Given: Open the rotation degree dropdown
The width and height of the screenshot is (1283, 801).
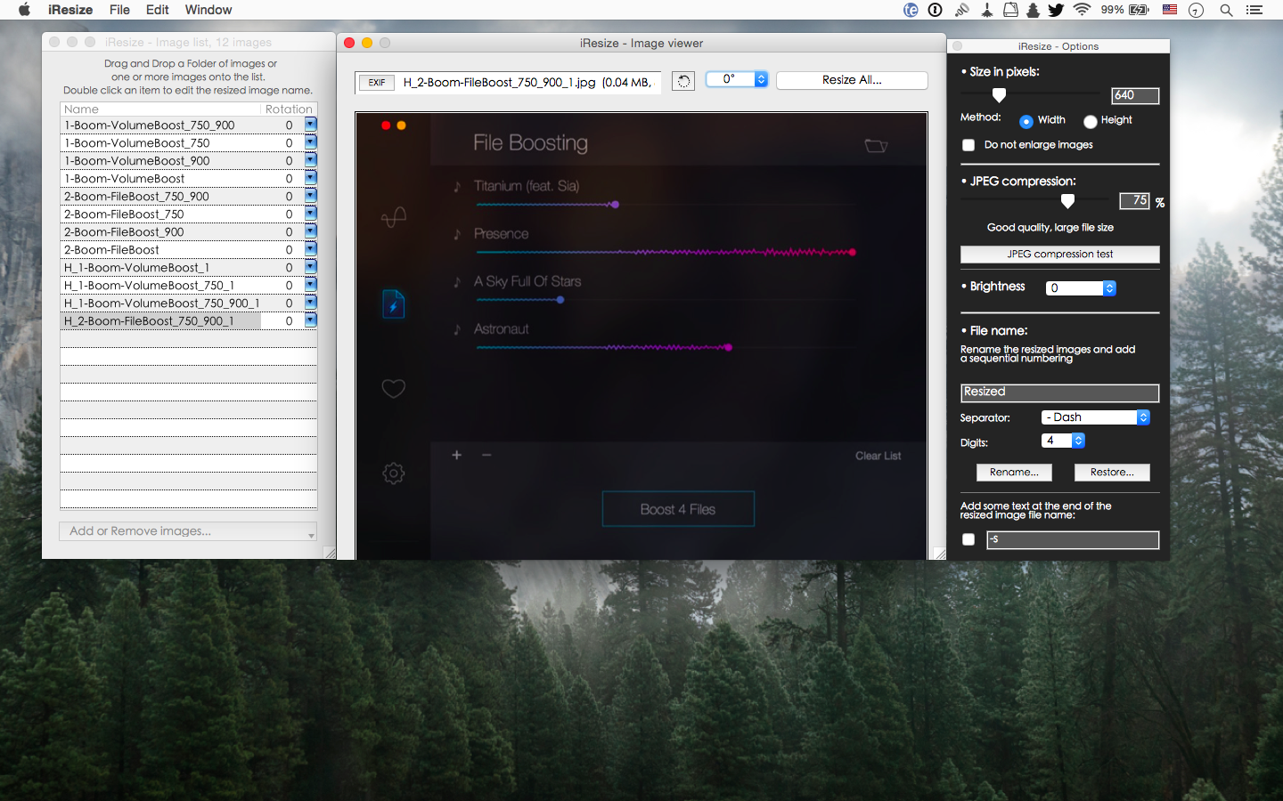Looking at the screenshot, I should pyautogui.click(x=737, y=79).
